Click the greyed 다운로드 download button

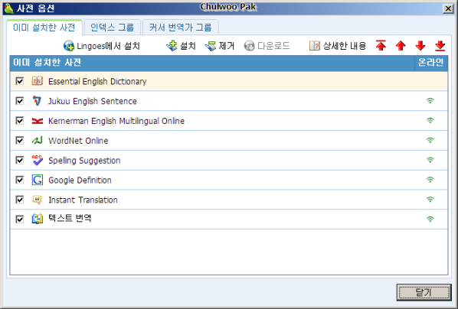pos(267,46)
